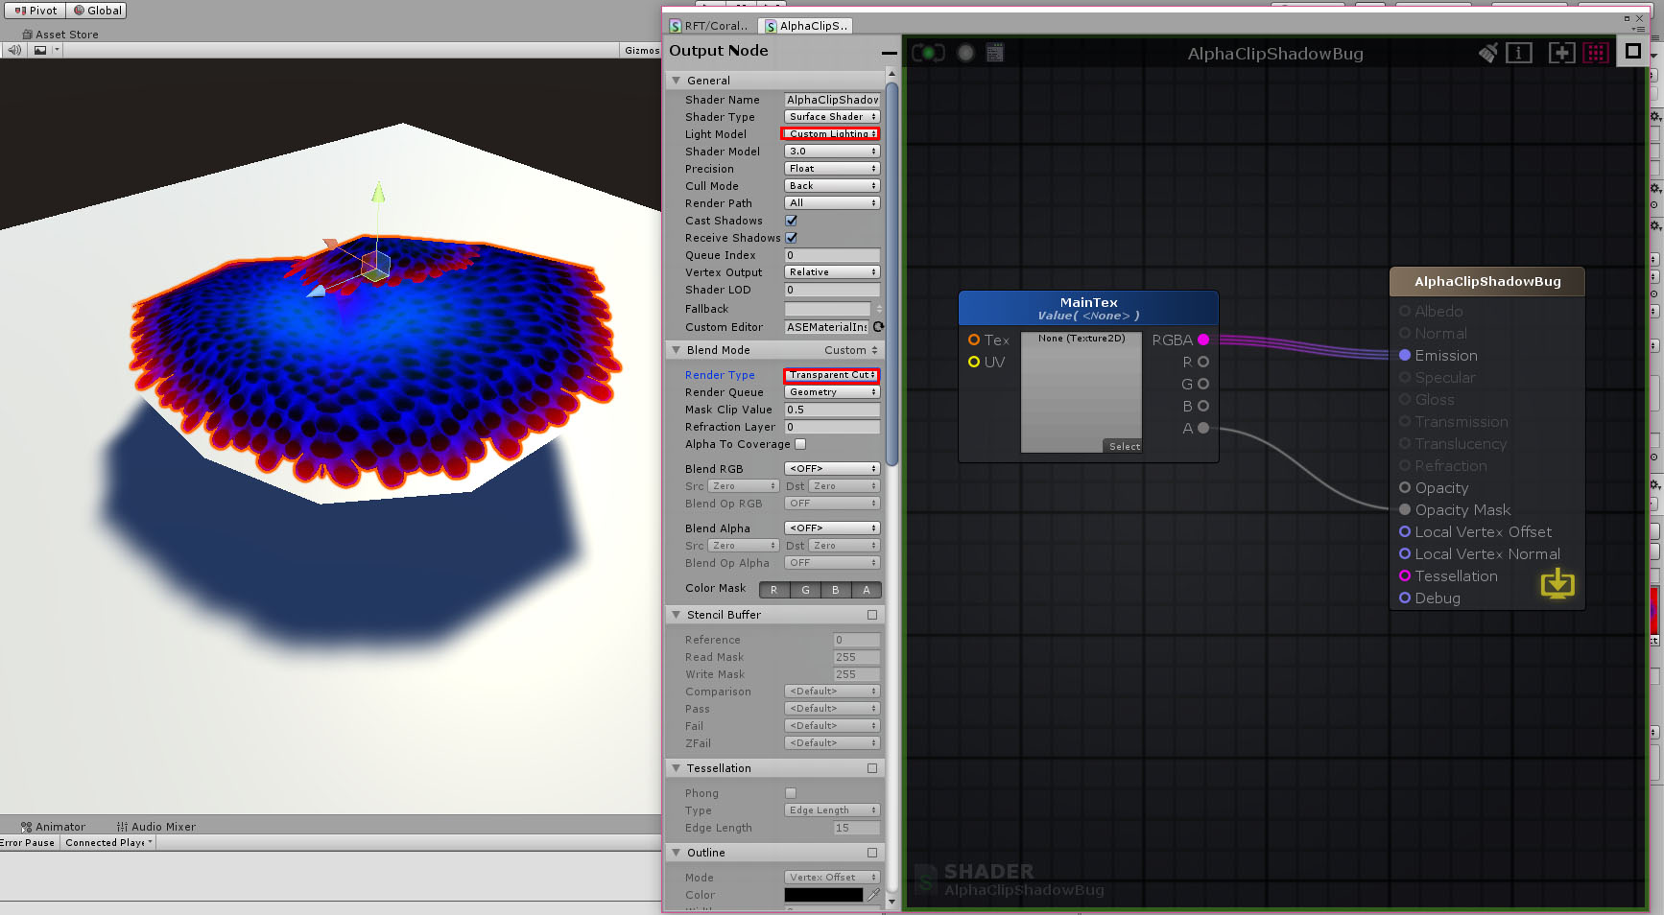
Task: Click the Shader Name input field
Action: [832, 100]
